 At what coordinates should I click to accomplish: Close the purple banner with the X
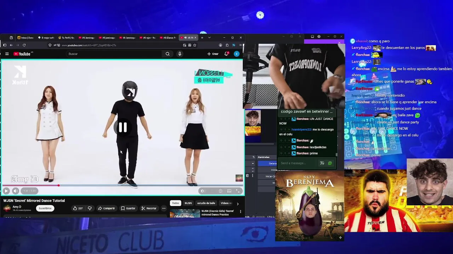point(339,43)
